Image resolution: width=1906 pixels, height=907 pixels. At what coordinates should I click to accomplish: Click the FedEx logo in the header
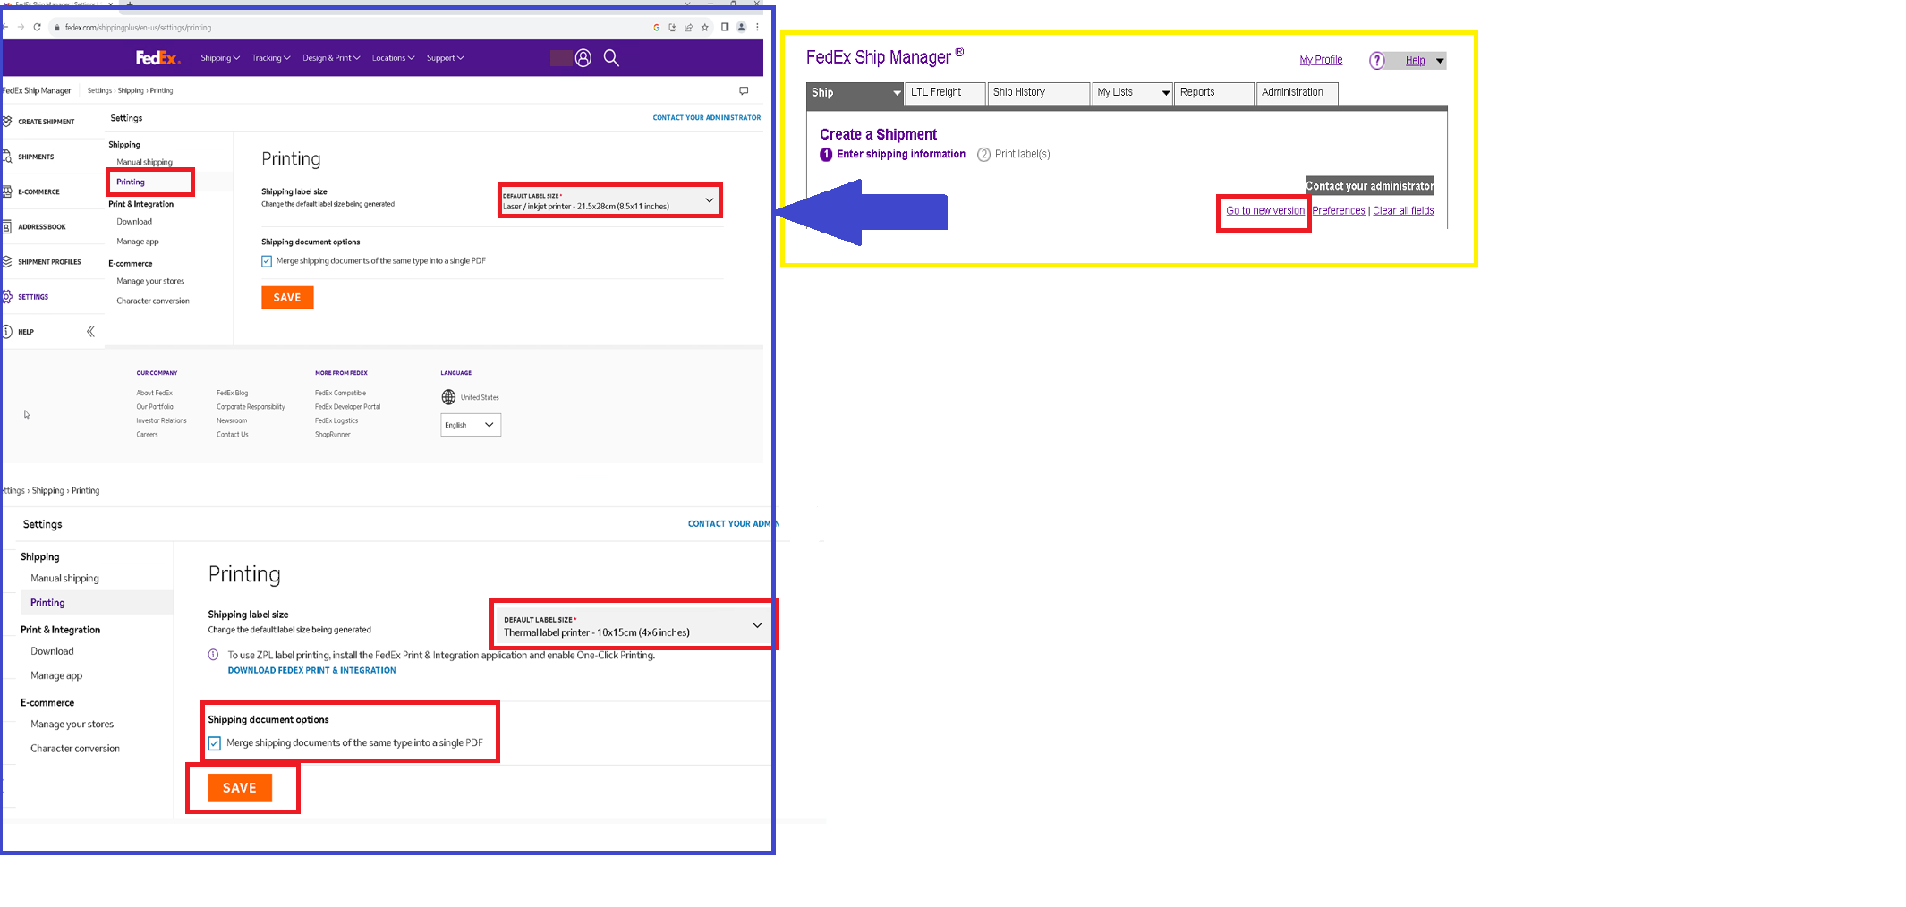click(x=157, y=57)
